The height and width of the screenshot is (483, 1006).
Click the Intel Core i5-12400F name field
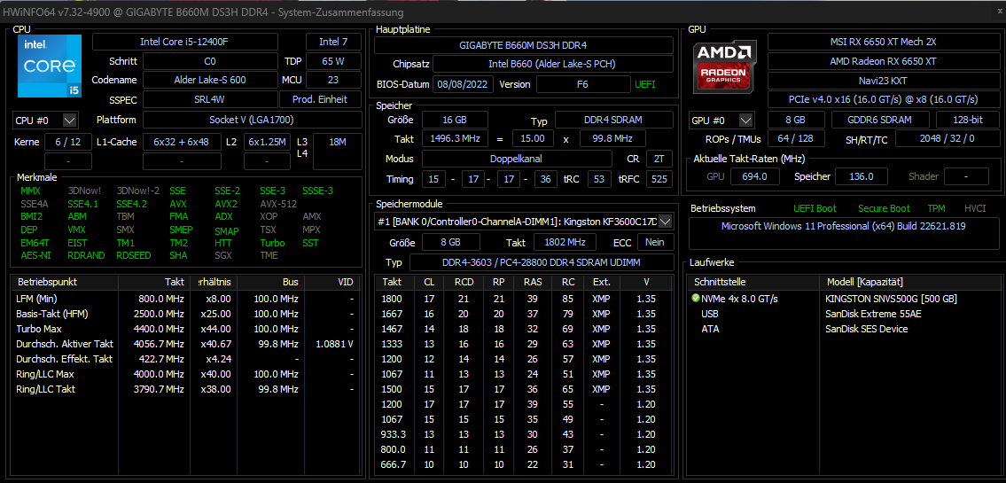(x=184, y=42)
